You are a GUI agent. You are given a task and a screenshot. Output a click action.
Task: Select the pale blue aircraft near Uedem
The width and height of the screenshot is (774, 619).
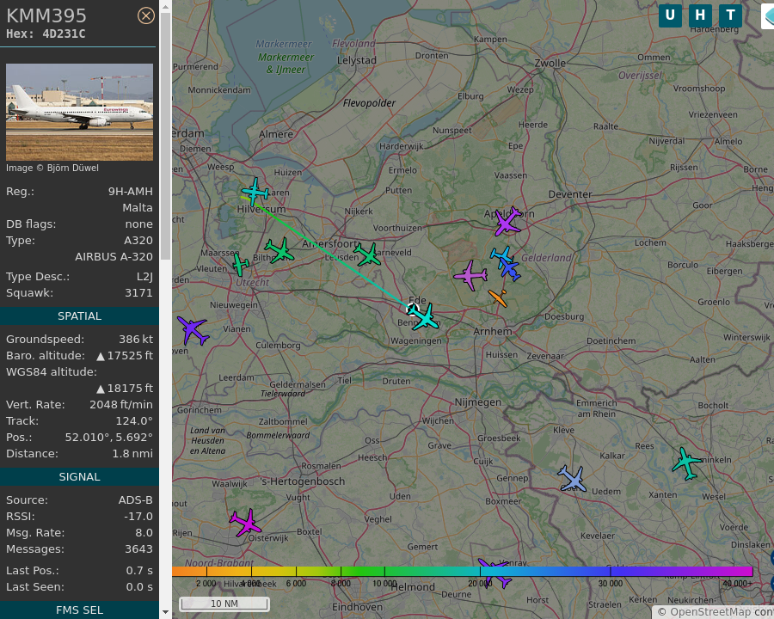pos(573,479)
